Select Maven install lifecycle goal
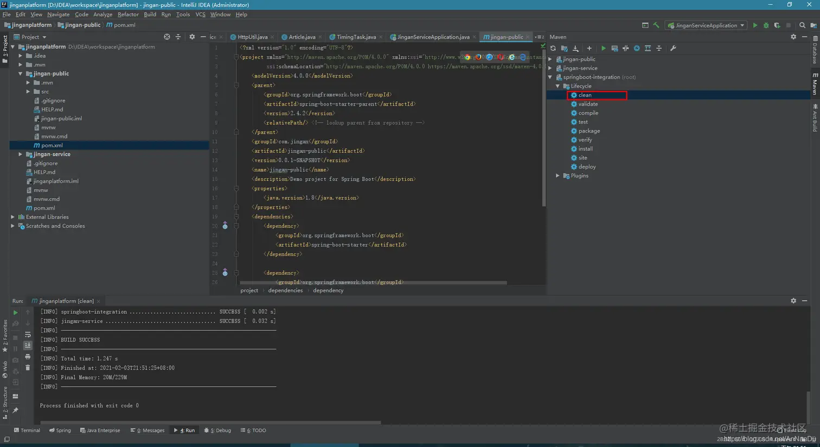The image size is (820, 447). pyautogui.click(x=585, y=149)
